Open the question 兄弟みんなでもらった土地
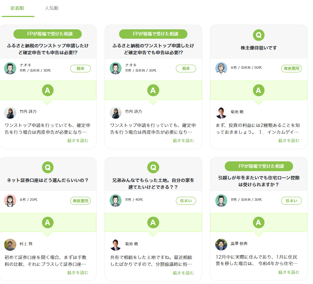The width and height of the screenshot is (313, 284). 153,183
